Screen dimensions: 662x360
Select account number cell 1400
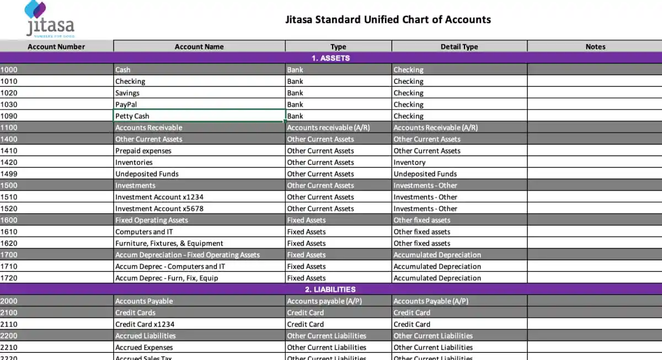pos(56,139)
